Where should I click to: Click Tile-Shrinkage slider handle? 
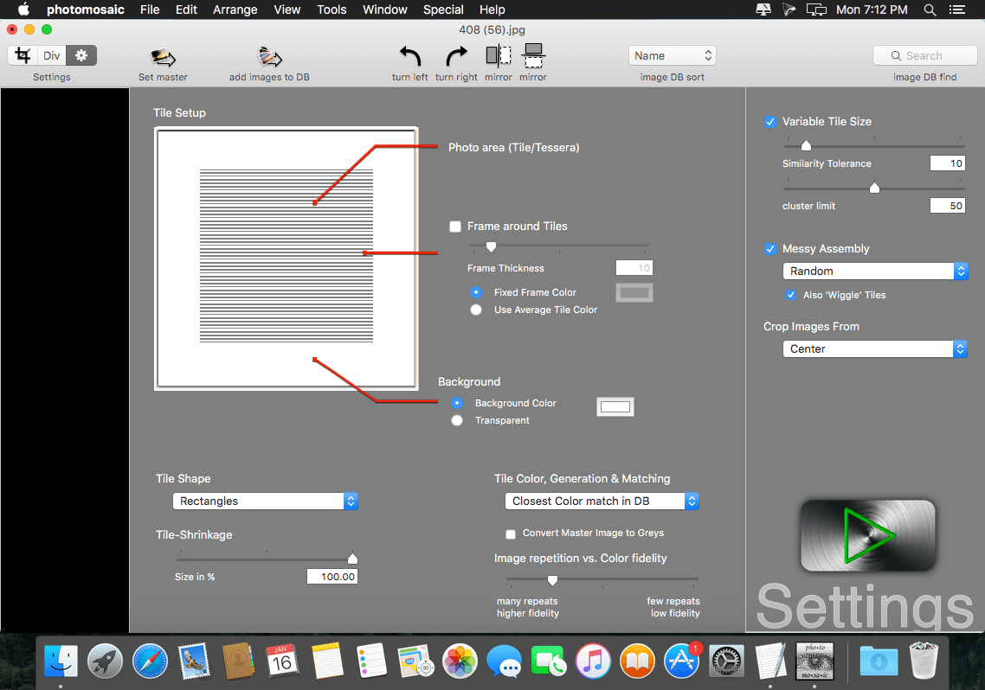point(352,559)
